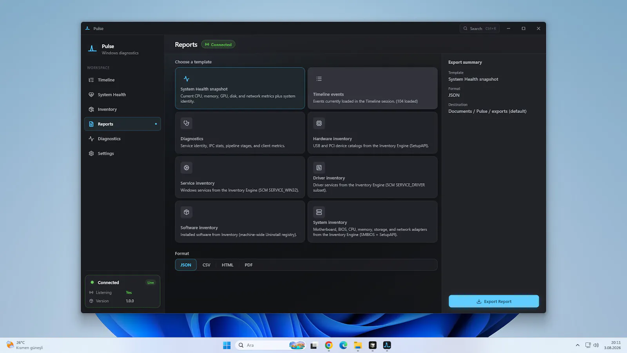Click the Timeline events list icon

319,79
